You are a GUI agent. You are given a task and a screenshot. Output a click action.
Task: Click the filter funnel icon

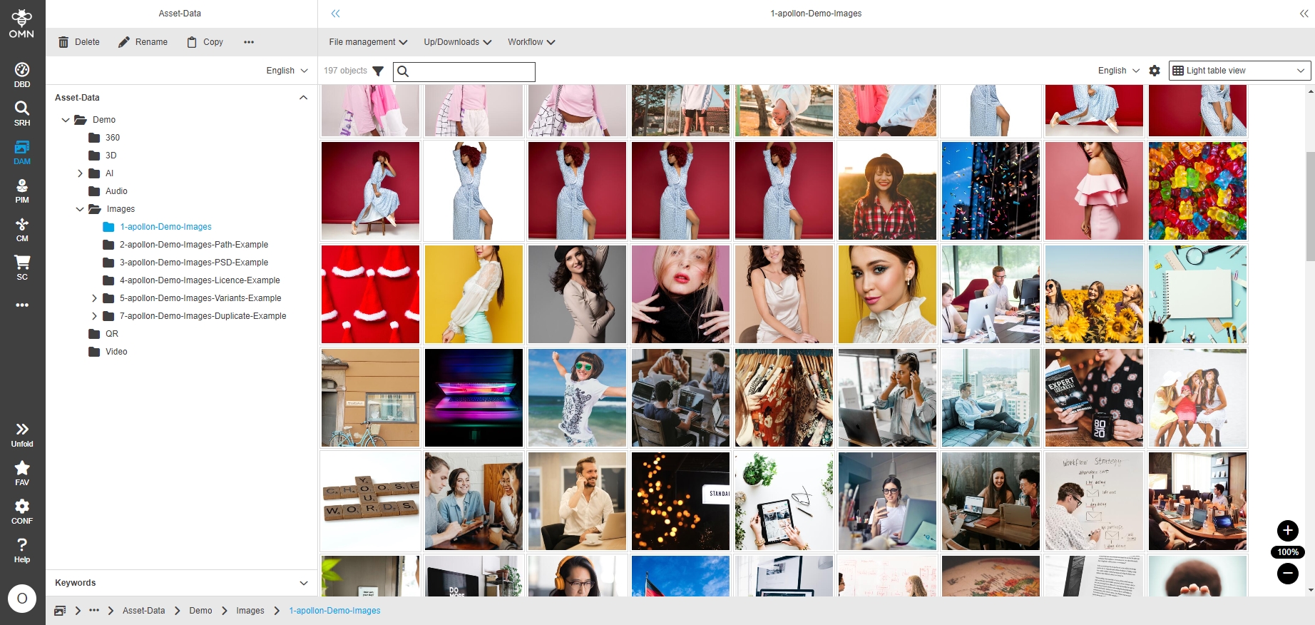click(x=378, y=71)
